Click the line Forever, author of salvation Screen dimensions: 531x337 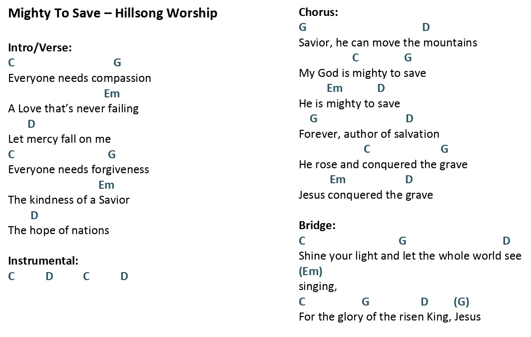click(x=369, y=134)
